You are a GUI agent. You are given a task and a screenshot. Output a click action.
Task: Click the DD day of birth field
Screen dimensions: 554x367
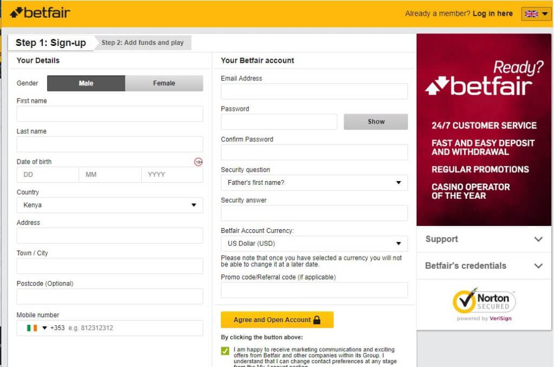48,175
